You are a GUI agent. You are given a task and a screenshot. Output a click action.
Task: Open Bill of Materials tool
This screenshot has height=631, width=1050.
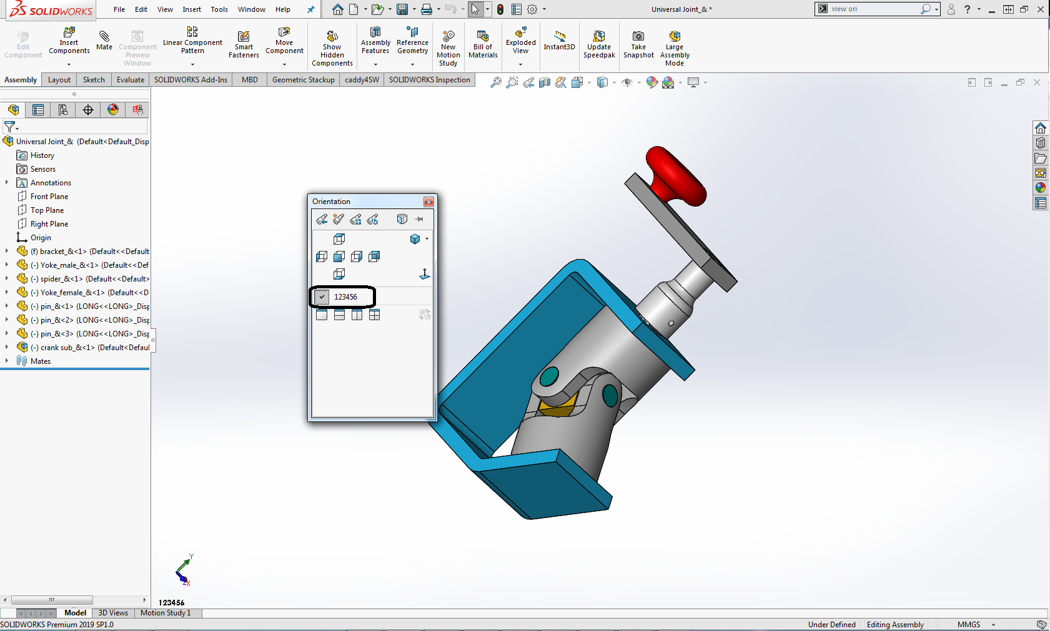[x=483, y=44]
